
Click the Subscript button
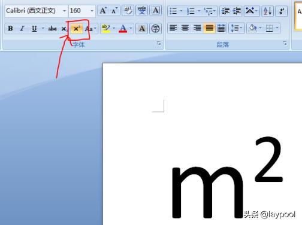click(64, 29)
